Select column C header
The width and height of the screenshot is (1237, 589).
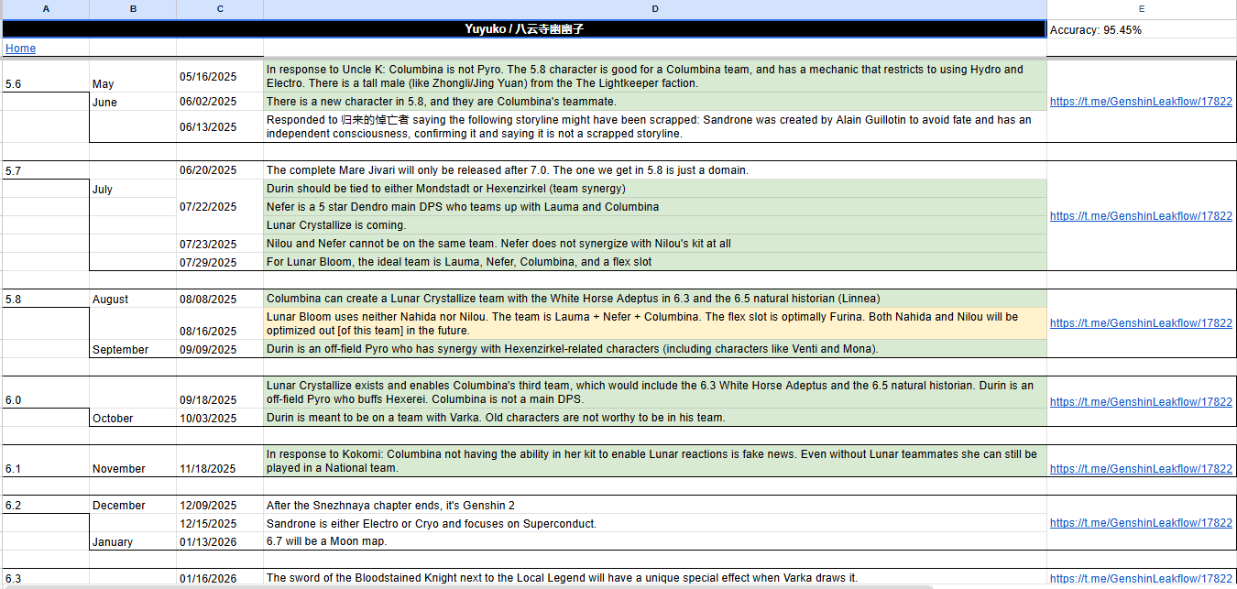coord(220,9)
